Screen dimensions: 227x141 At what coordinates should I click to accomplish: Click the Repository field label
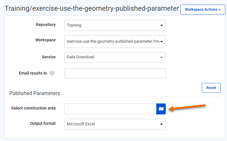[x=46, y=25]
